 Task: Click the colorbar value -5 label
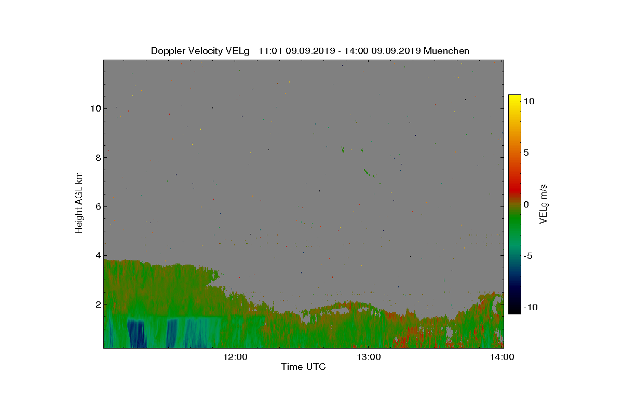point(527,256)
